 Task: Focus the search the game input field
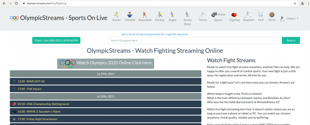coord(195,41)
